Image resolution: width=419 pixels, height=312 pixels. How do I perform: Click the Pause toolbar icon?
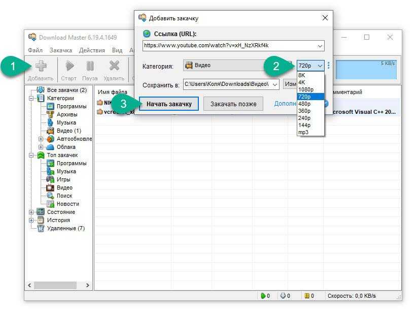(x=90, y=66)
